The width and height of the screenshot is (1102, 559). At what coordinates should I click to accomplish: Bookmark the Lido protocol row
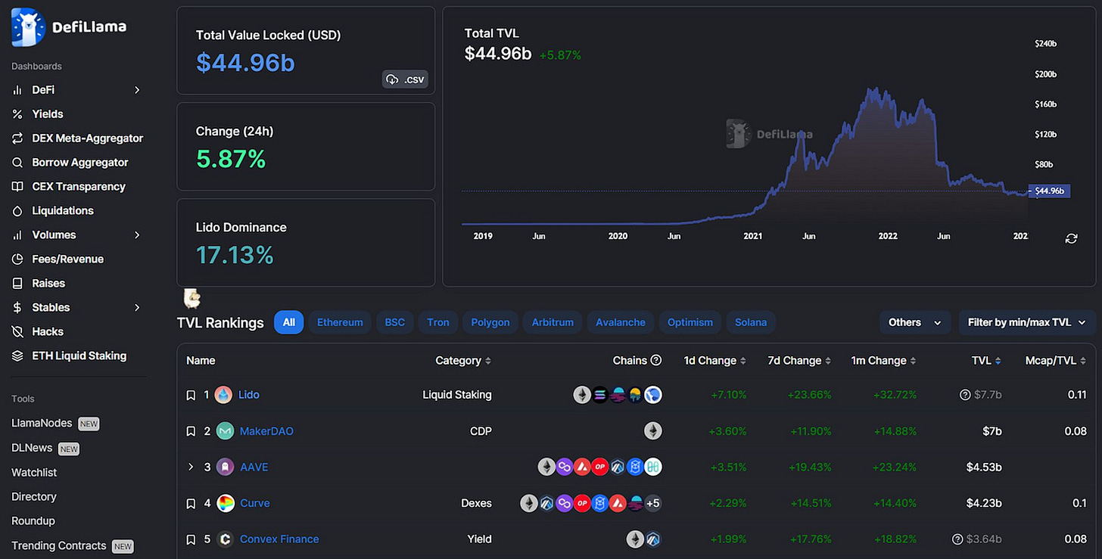click(191, 395)
